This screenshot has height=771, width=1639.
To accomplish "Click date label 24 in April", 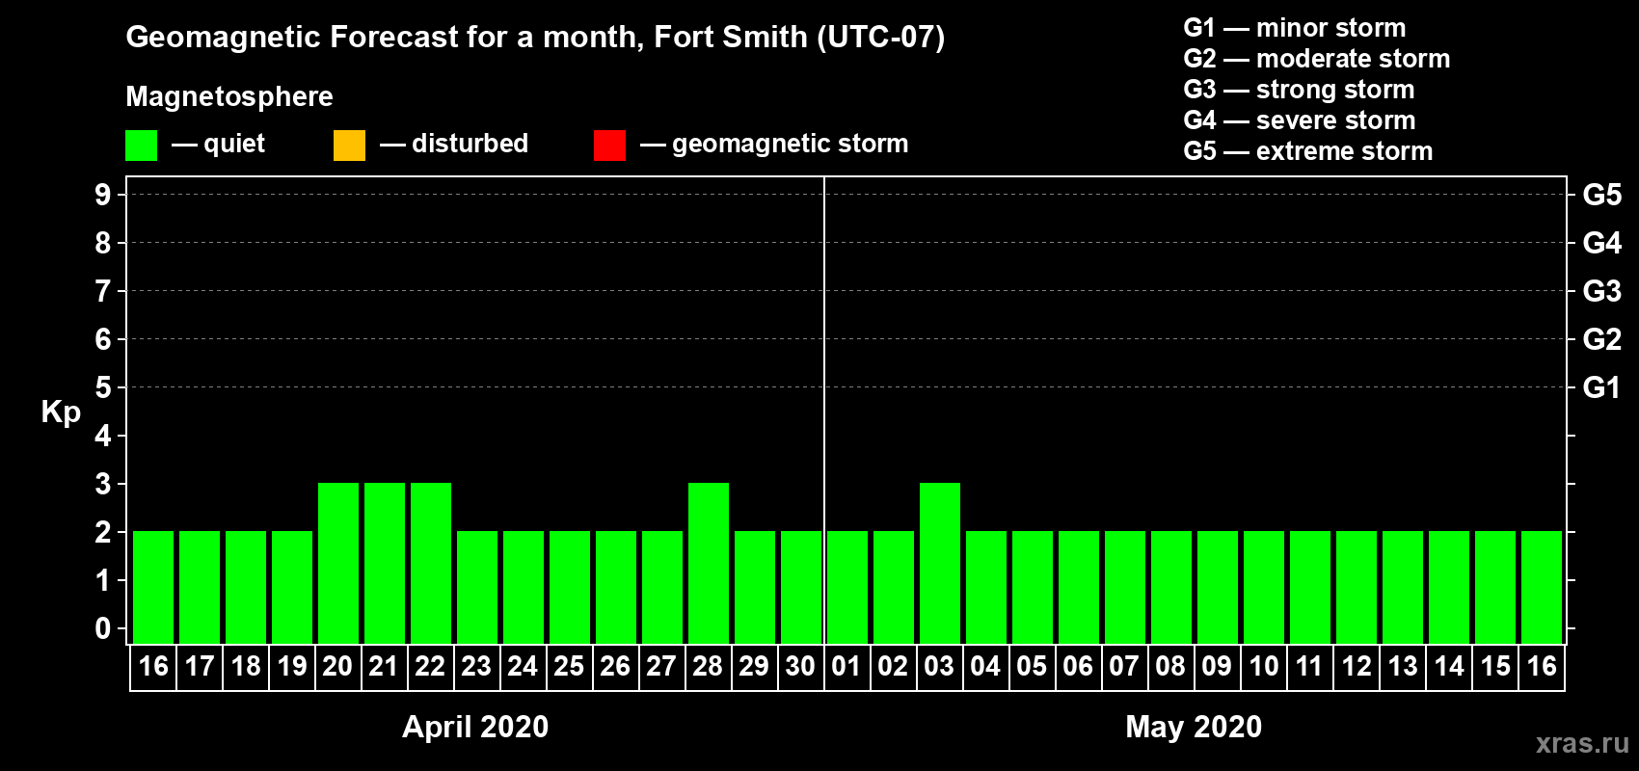I will coord(523,666).
